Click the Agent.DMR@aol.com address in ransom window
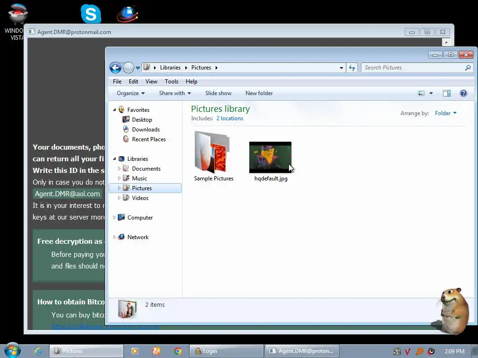 67,194
